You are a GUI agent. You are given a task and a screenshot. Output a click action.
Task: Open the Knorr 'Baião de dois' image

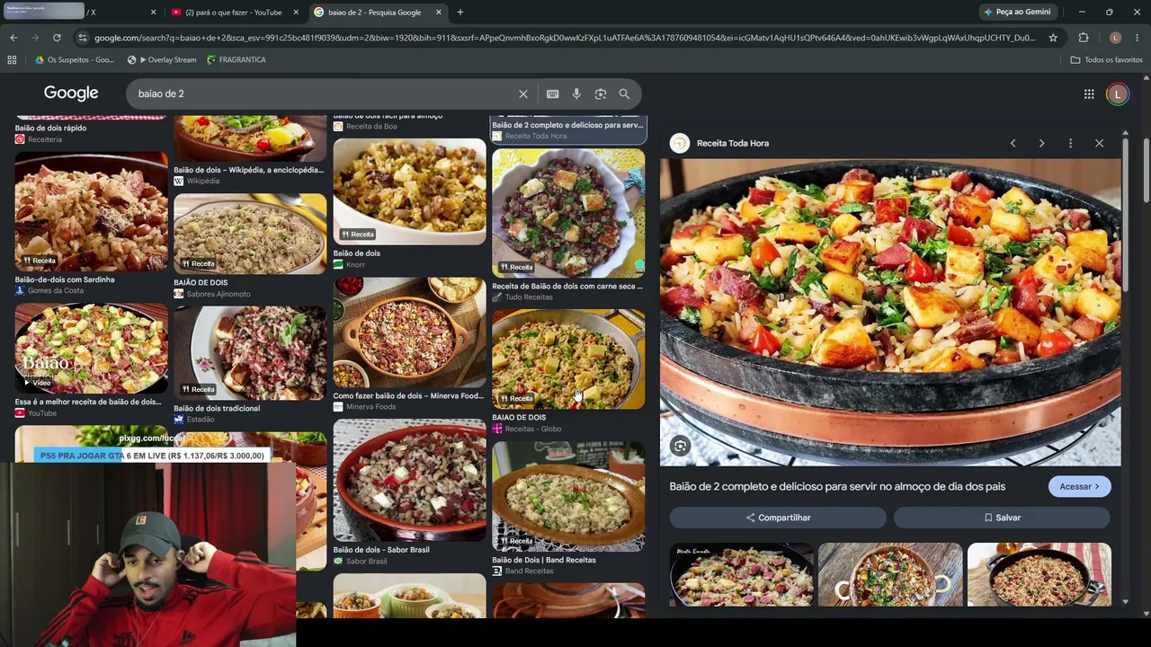[409, 191]
